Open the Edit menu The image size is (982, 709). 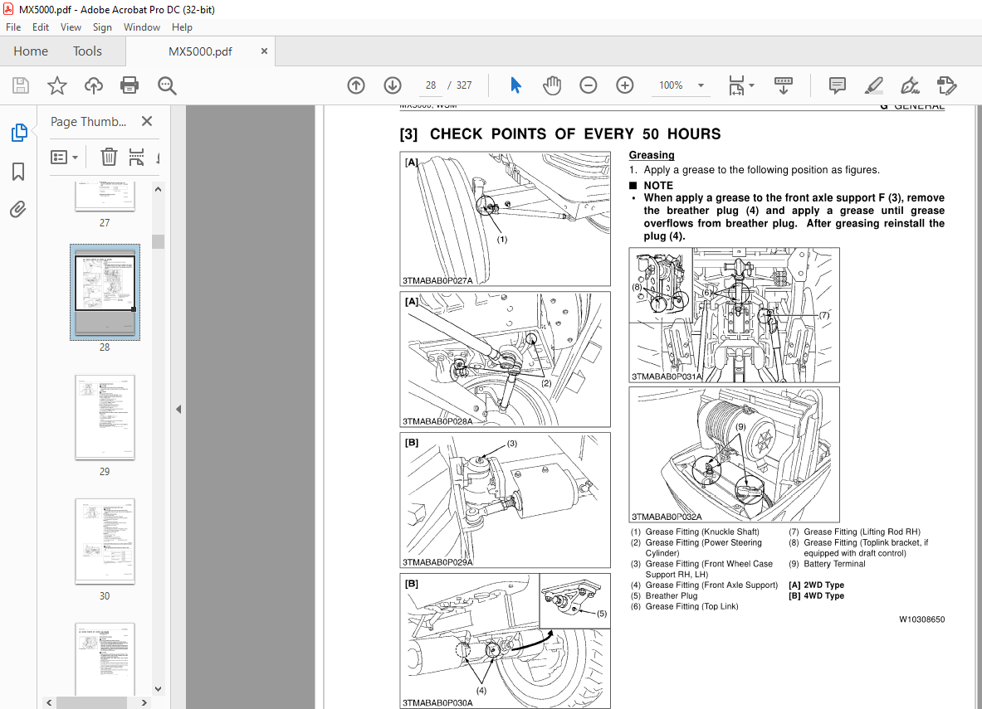(x=41, y=27)
